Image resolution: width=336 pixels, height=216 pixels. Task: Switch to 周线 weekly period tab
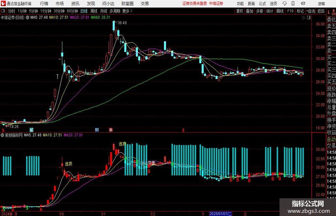pos(94,11)
